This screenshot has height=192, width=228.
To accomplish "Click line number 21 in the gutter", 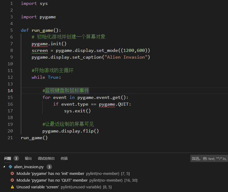I will (10, 138).
